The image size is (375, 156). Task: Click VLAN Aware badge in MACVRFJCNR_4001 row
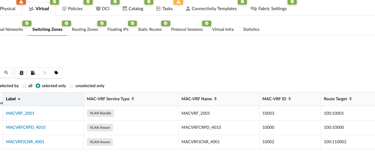pos(100,142)
